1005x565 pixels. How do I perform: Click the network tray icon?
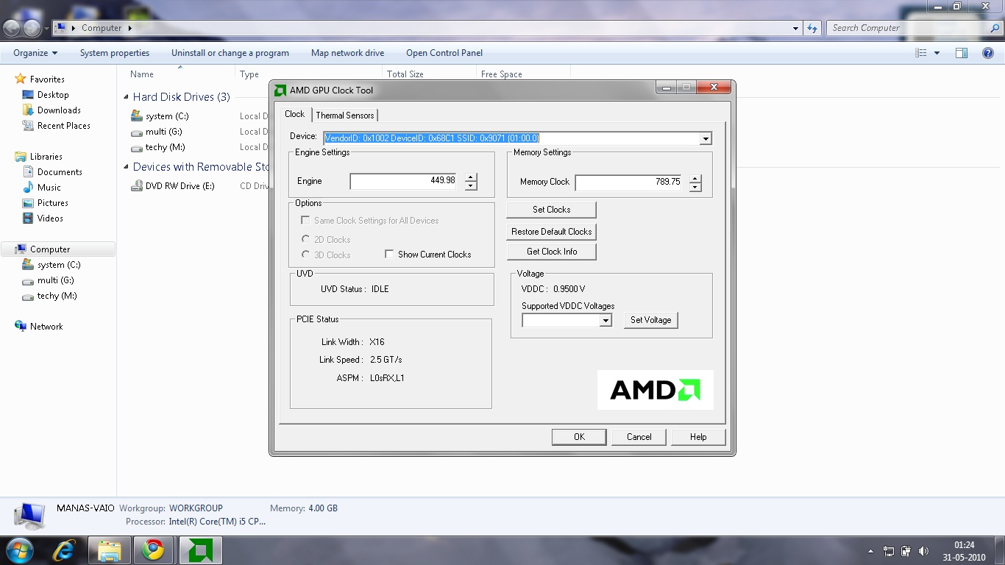(889, 551)
